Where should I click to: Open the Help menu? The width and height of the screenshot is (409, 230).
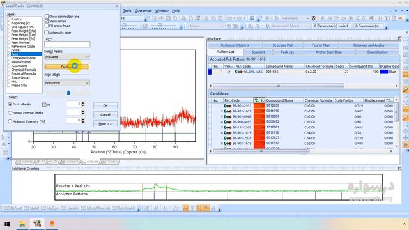tap(176, 11)
